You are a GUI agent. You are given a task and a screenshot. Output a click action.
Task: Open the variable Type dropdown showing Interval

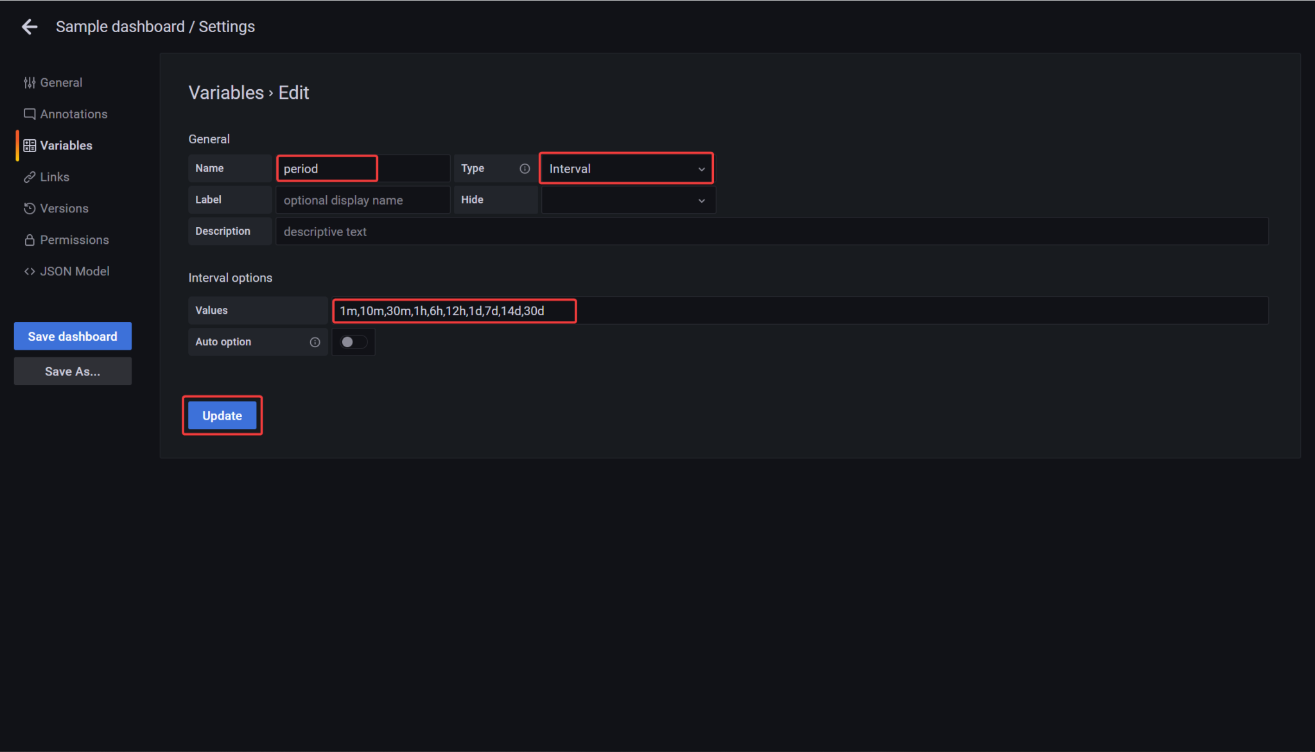pos(625,168)
